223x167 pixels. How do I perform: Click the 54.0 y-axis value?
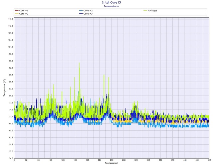tap(11, 158)
